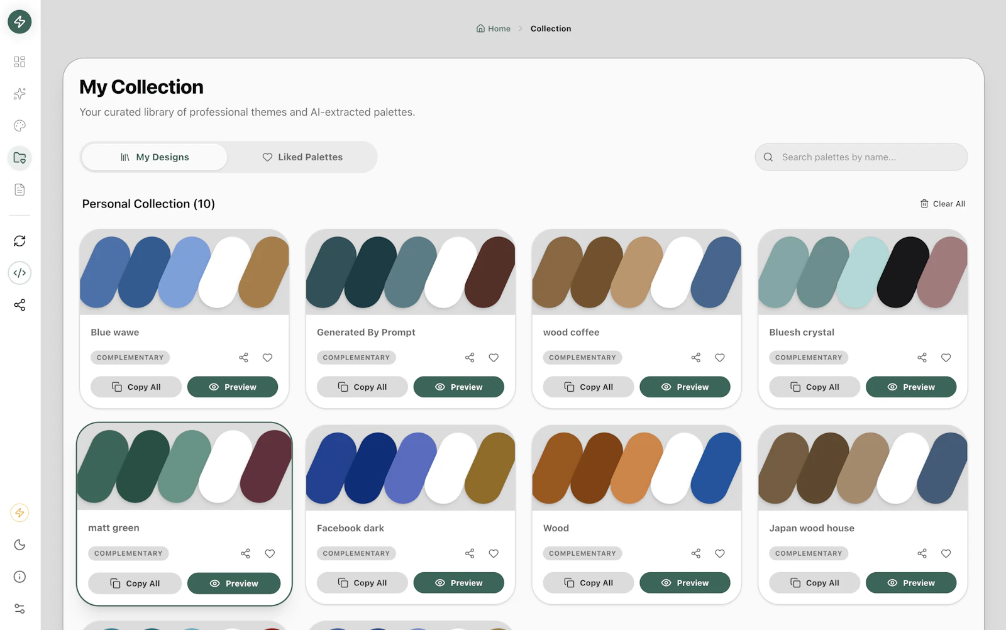Open the color palette icon in sidebar
Image resolution: width=1006 pixels, height=630 pixels.
coord(19,126)
